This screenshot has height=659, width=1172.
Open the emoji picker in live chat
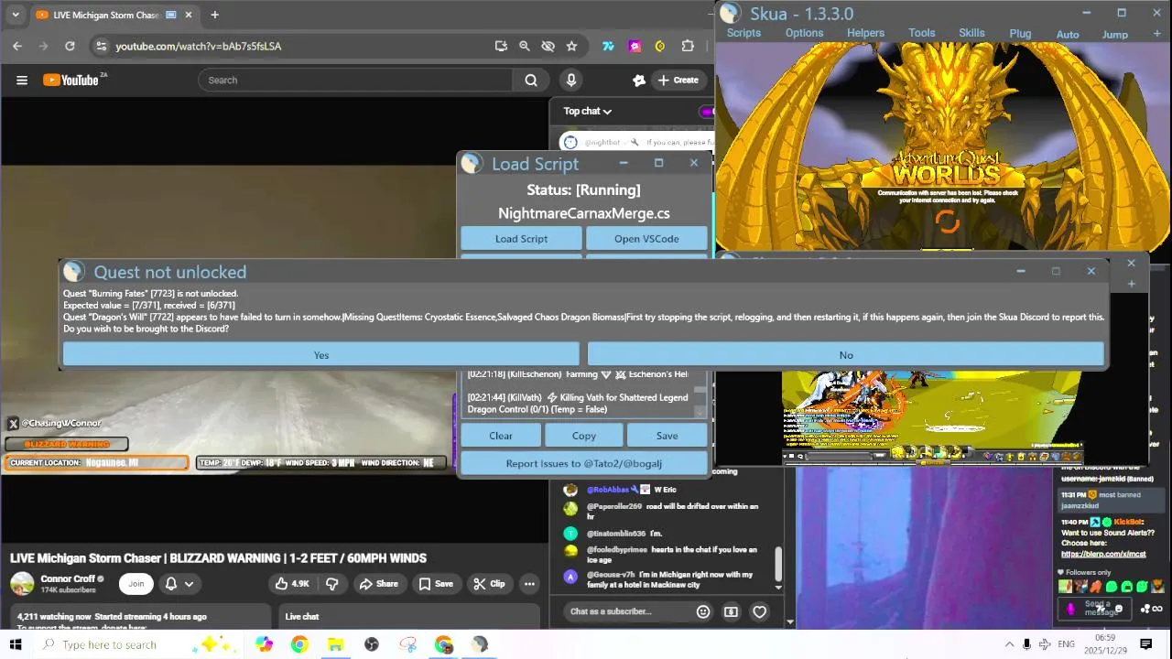coord(703,611)
